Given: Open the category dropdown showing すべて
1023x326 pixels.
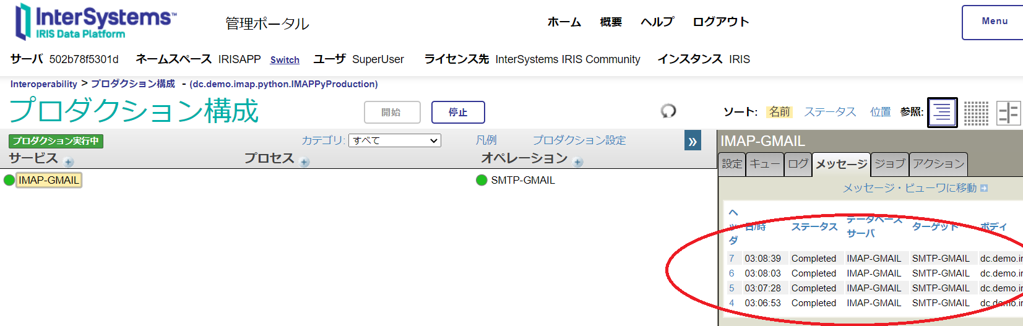Looking at the screenshot, I should [x=394, y=140].
